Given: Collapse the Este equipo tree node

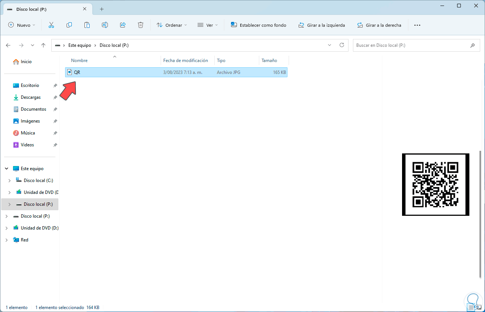Looking at the screenshot, I should pyautogui.click(x=7, y=169).
